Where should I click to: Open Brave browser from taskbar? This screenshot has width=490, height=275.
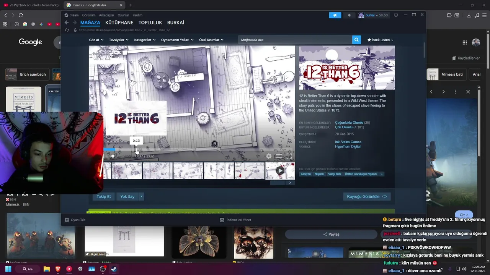coord(58,269)
